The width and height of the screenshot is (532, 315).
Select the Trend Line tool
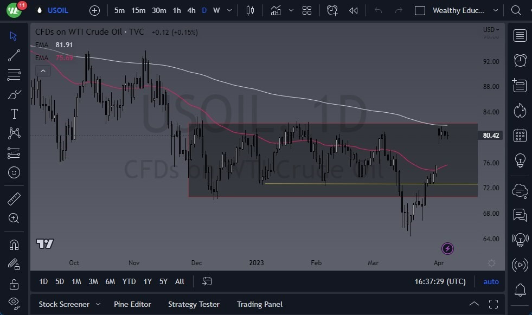[14, 55]
